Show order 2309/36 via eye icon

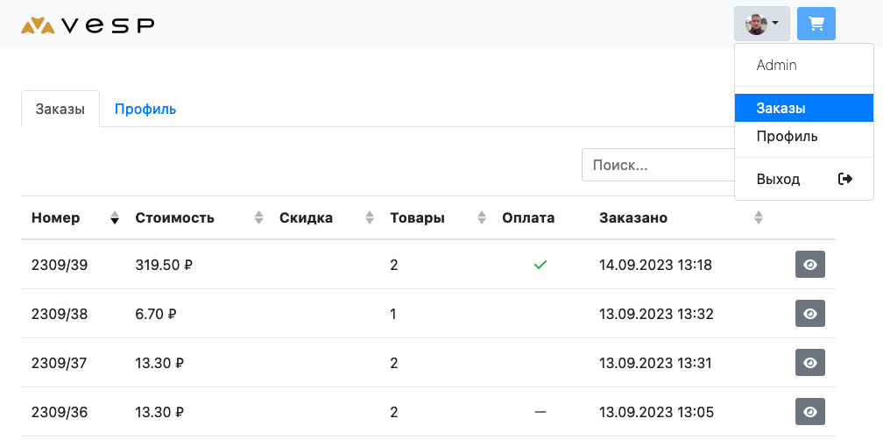pos(809,412)
